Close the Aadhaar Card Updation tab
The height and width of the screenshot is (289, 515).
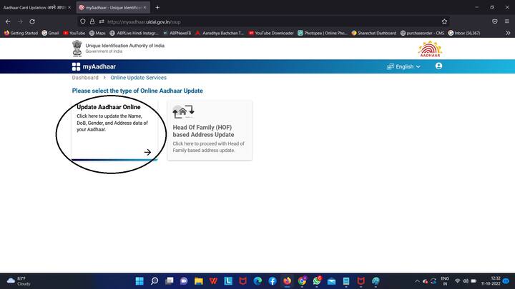(69, 7)
